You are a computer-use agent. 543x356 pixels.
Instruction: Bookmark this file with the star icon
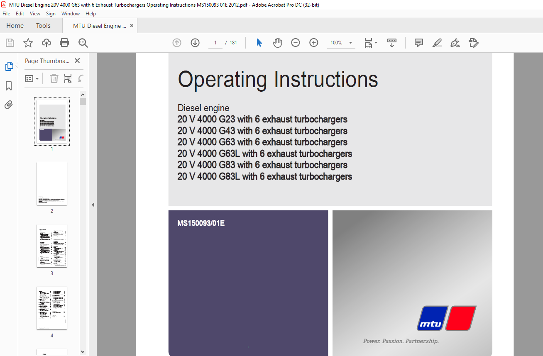pos(28,43)
